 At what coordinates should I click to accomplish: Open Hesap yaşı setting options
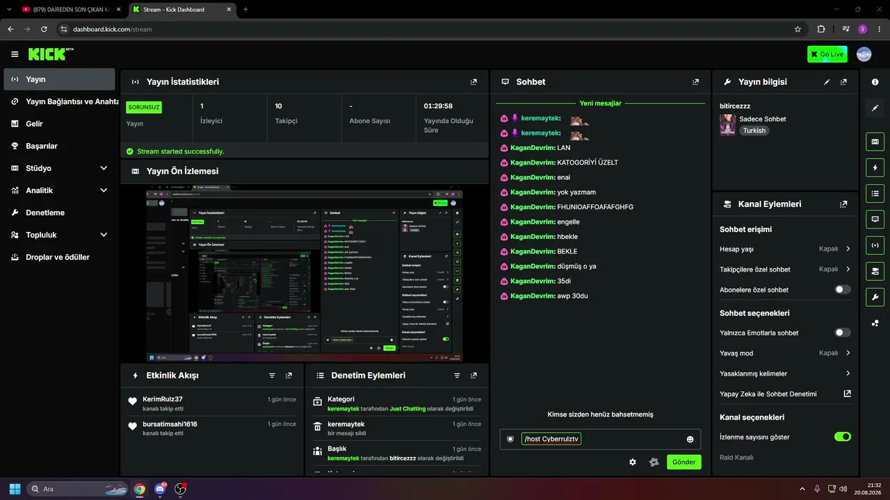click(785, 249)
